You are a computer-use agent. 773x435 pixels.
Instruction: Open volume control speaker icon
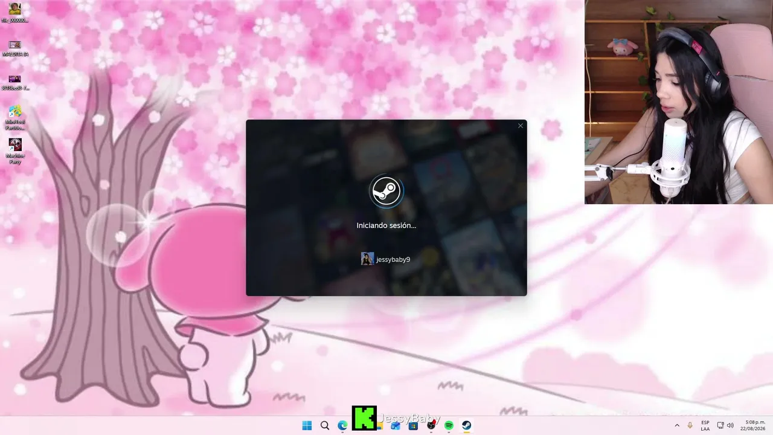click(730, 425)
